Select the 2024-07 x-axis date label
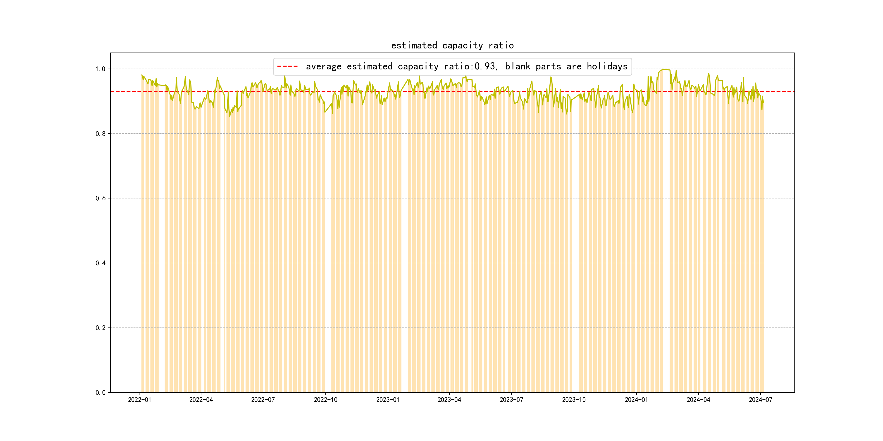Viewport: 883px width, 441px height. 761,400
